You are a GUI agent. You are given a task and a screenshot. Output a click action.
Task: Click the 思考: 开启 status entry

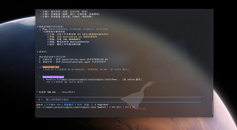[83, 105]
